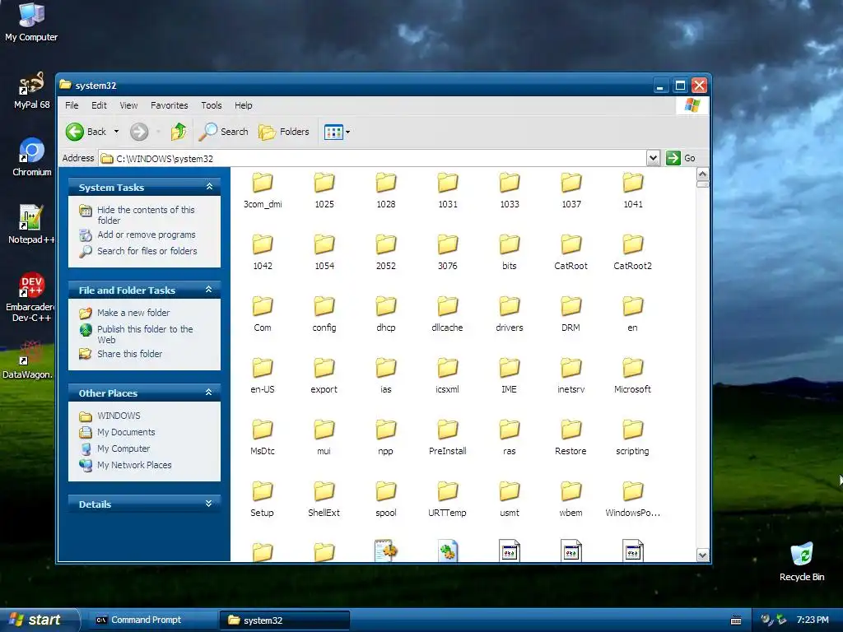Select the inetsrv folder
The image size is (843, 632).
click(571, 375)
